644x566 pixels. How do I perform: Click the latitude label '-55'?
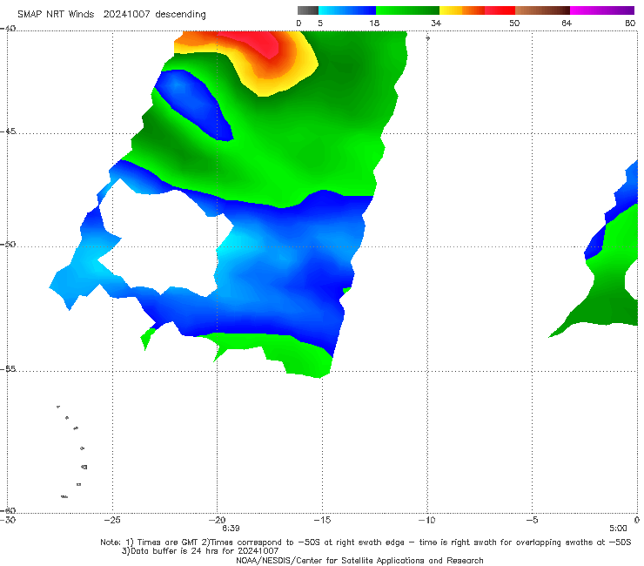click(x=8, y=368)
